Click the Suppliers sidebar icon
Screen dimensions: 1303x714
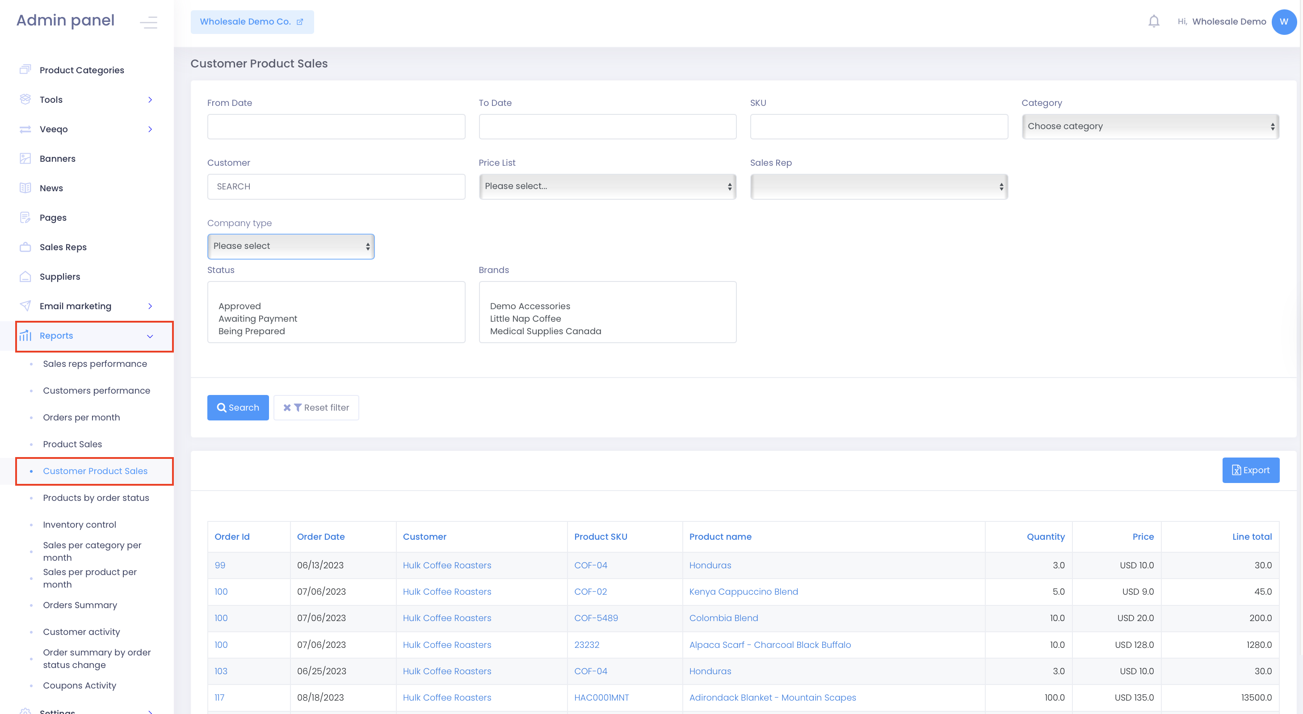click(x=25, y=277)
